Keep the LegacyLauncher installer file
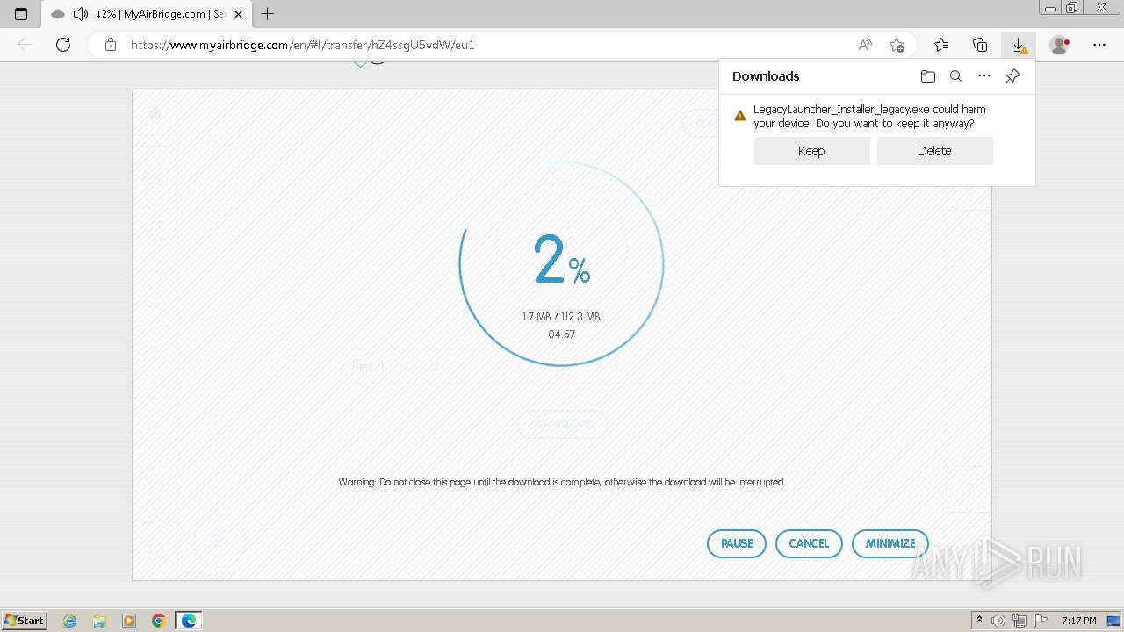The image size is (1124, 632). click(811, 151)
